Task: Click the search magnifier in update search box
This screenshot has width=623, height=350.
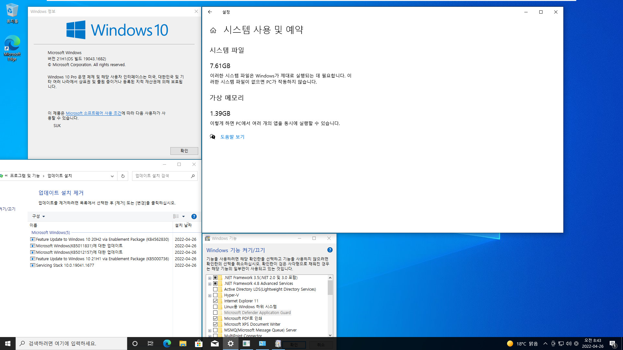Action: point(193,176)
